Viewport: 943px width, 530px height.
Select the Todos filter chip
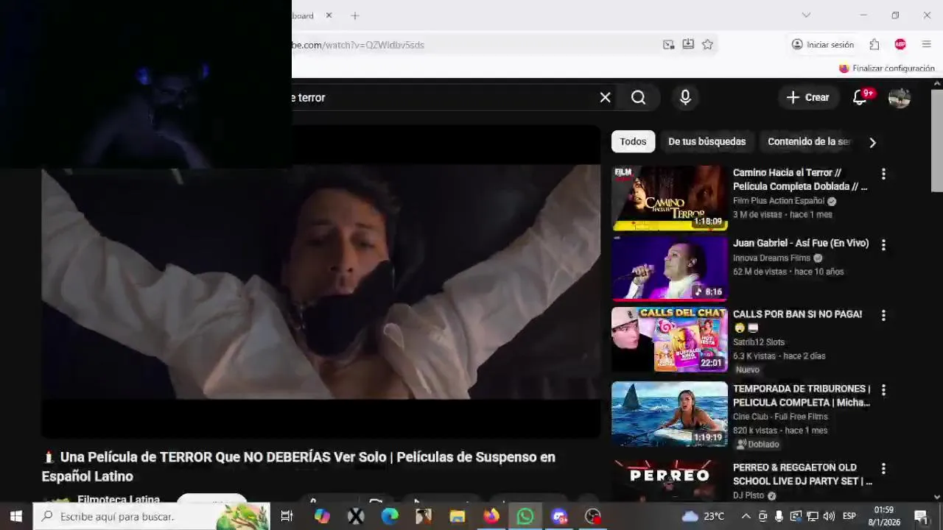pyautogui.click(x=633, y=141)
